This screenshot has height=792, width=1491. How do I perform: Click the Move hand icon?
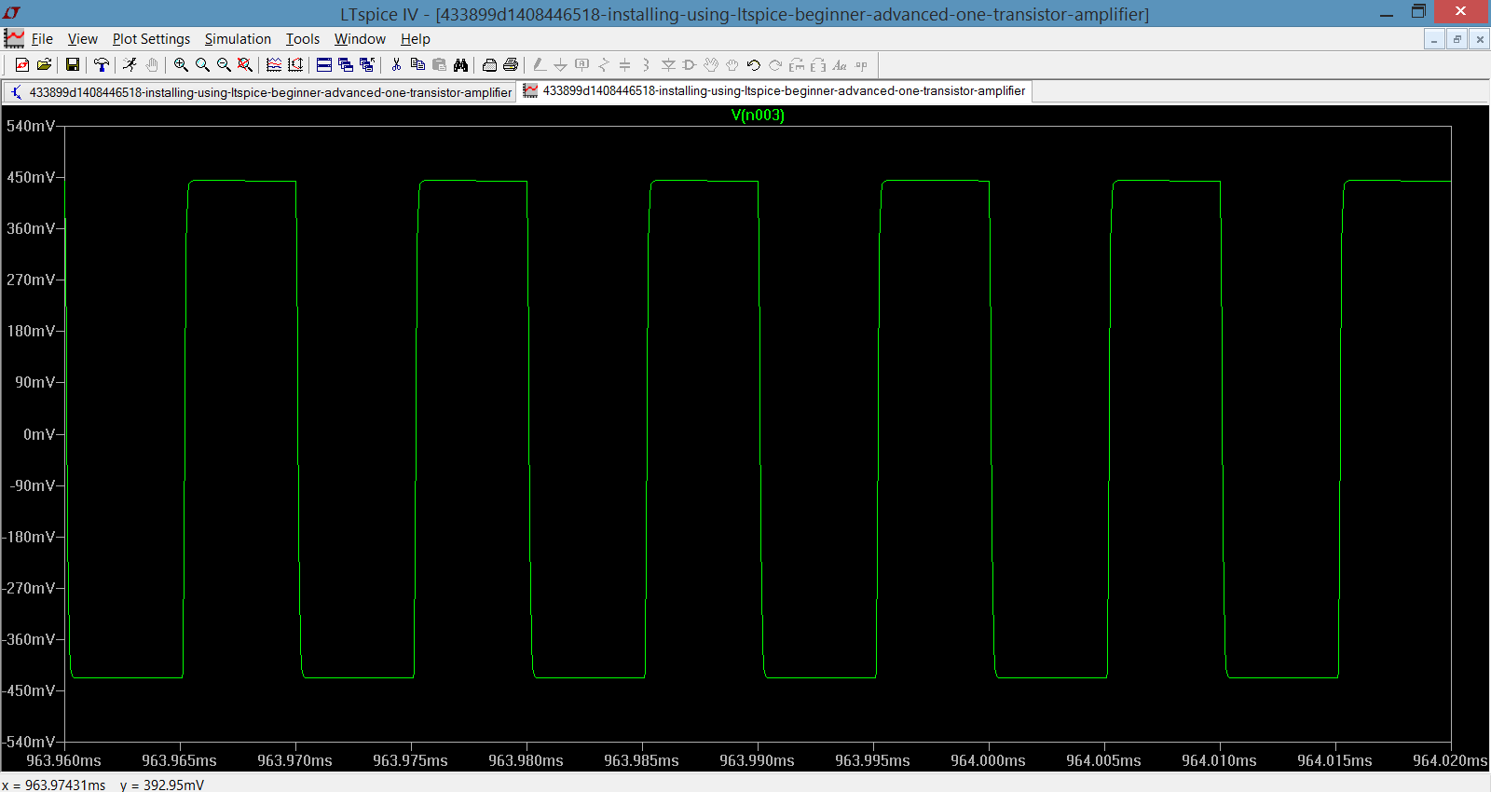(711, 64)
